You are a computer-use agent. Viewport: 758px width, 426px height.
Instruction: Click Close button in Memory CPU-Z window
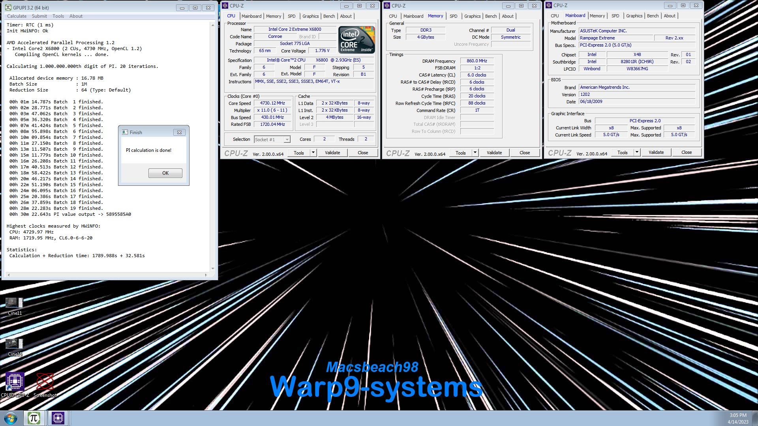(x=525, y=153)
